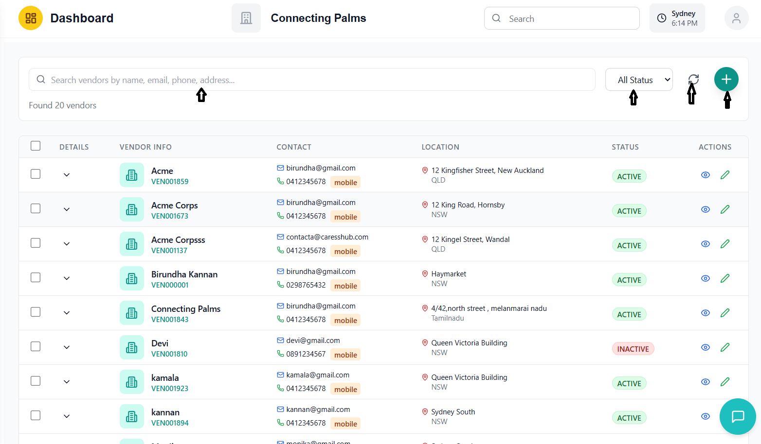Open the Dashboard app grid icon

coord(30,17)
